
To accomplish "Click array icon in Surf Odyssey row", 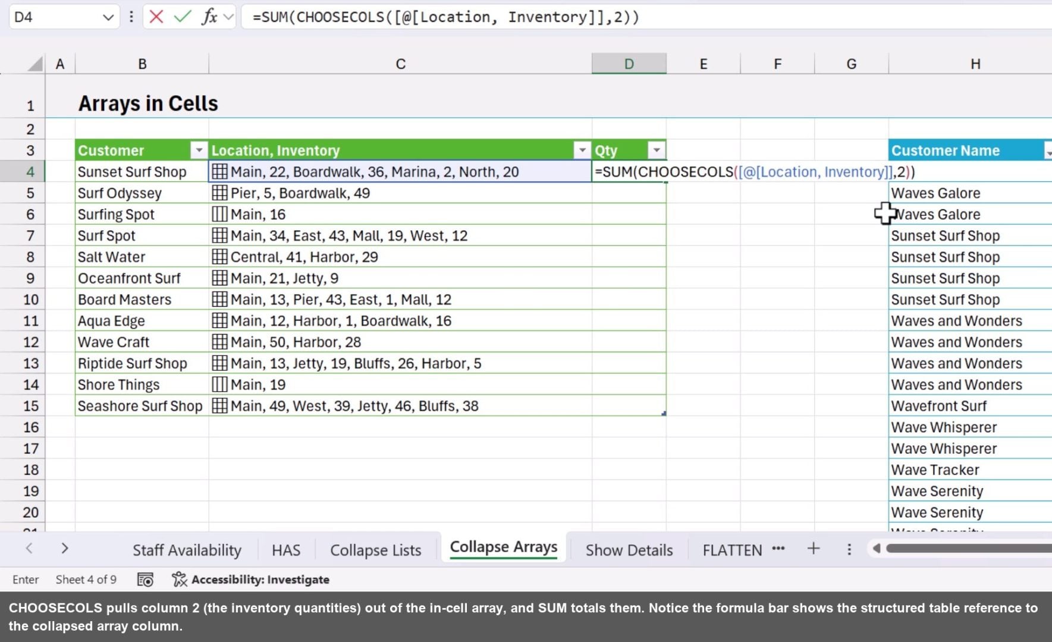I will click(219, 193).
